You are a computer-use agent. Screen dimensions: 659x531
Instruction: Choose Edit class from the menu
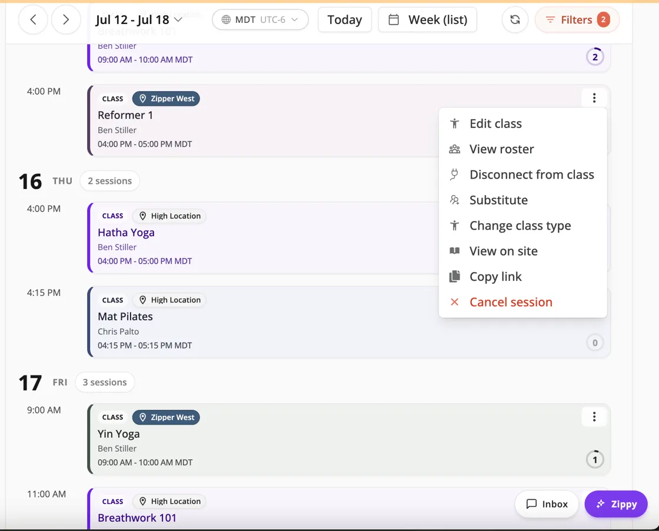tap(522, 124)
